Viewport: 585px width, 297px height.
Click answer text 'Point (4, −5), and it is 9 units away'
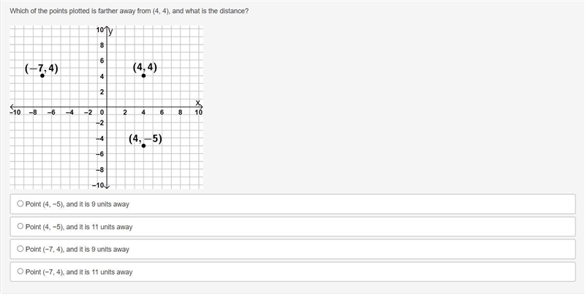point(78,204)
